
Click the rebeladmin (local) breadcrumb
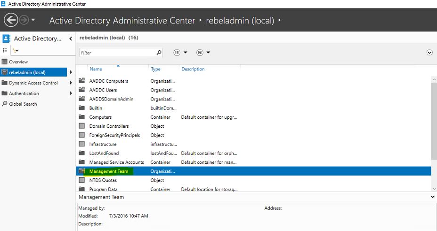[240, 21]
